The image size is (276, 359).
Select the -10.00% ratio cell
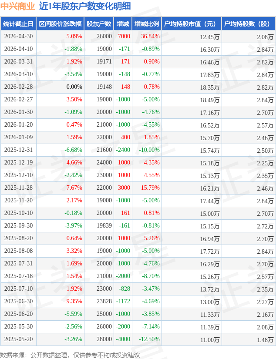pos(149,150)
